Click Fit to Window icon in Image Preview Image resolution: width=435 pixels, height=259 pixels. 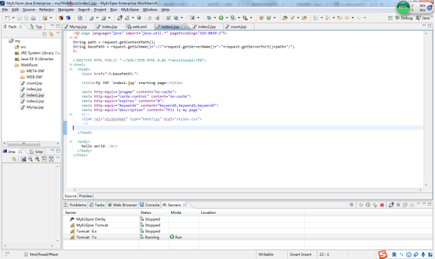(x=52, y=159)
